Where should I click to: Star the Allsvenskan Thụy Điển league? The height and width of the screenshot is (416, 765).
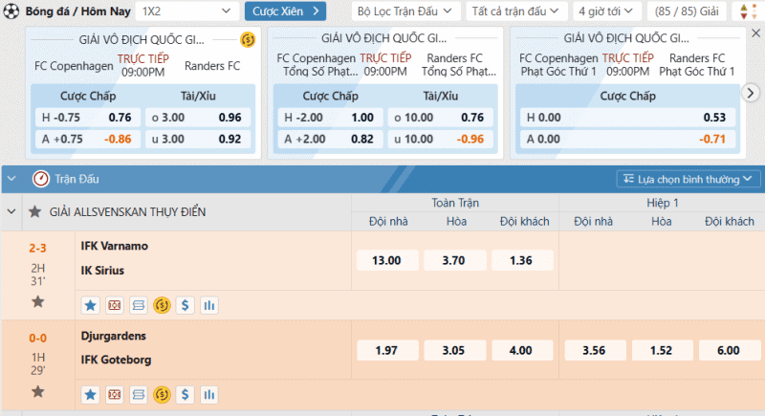coord(35,211)
